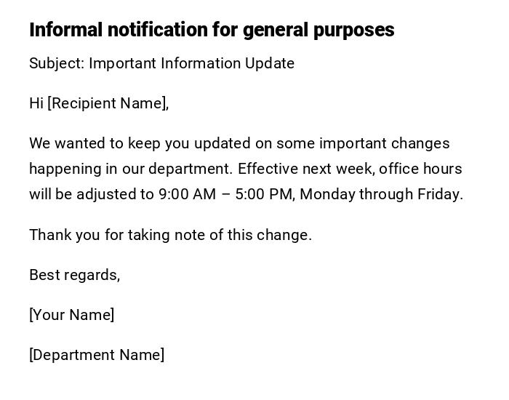Click the '9:00 AM' start time
The height and width of the screenshot is (400, 509).
pos(187,194)
